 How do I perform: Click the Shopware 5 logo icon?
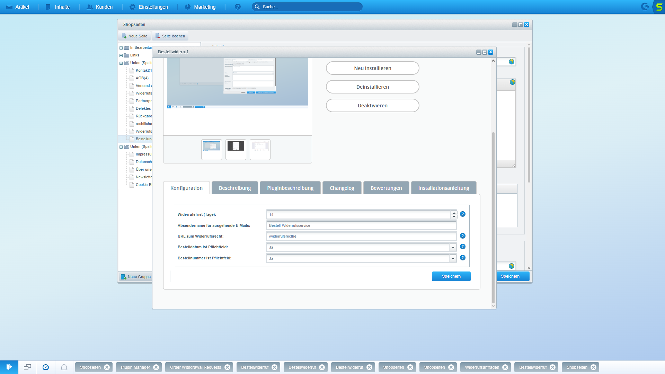pos(659,7)
